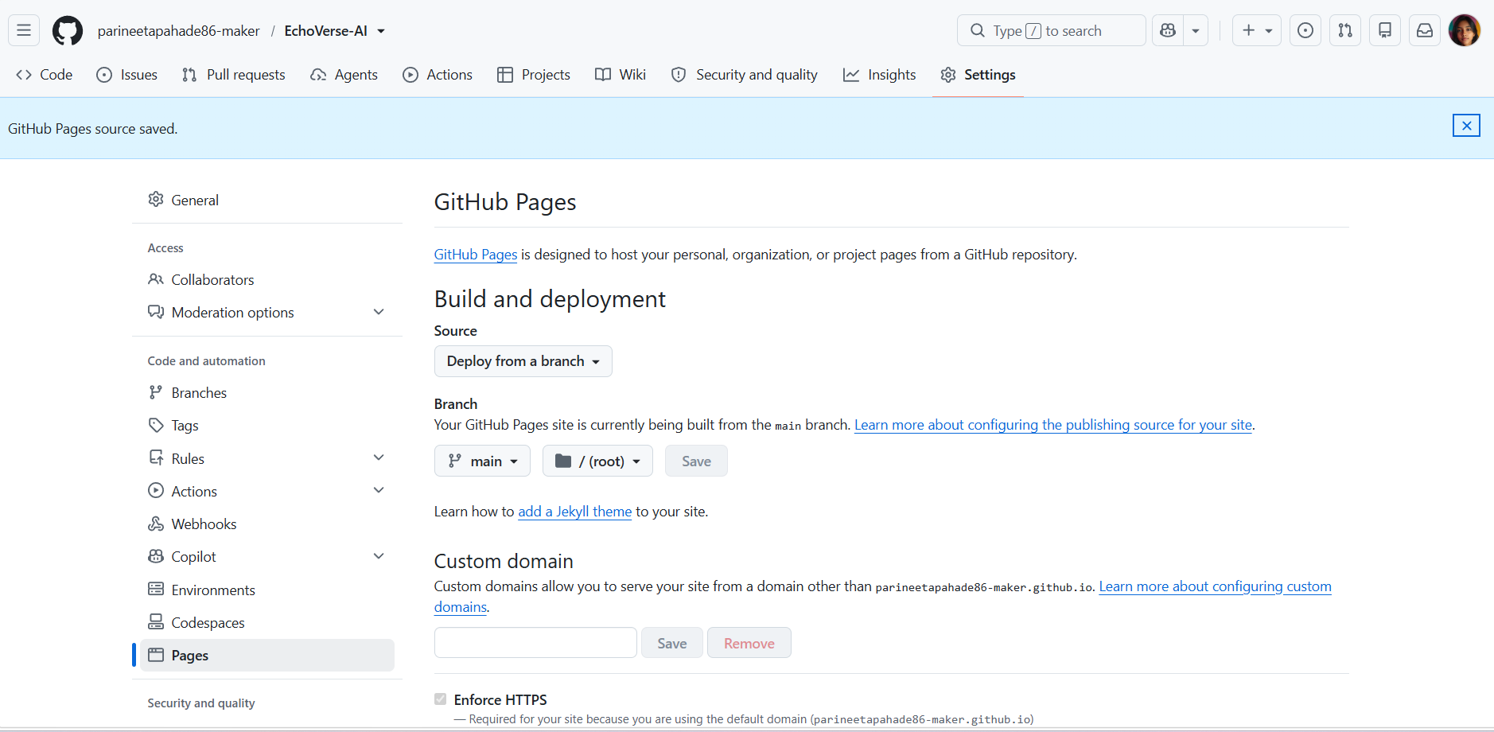This screenshot has width=1494, height=732.
Task: Switch to the Agents tab
Action: pos(344,75)
